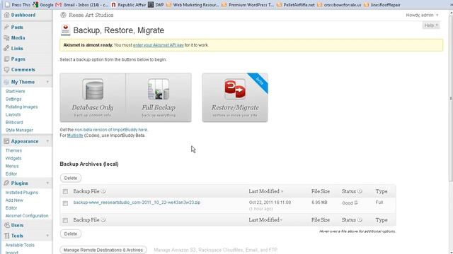This screenshot has width=453, height=254.
Task: Open the SWP bookmark
Action: tap(156, 5)
